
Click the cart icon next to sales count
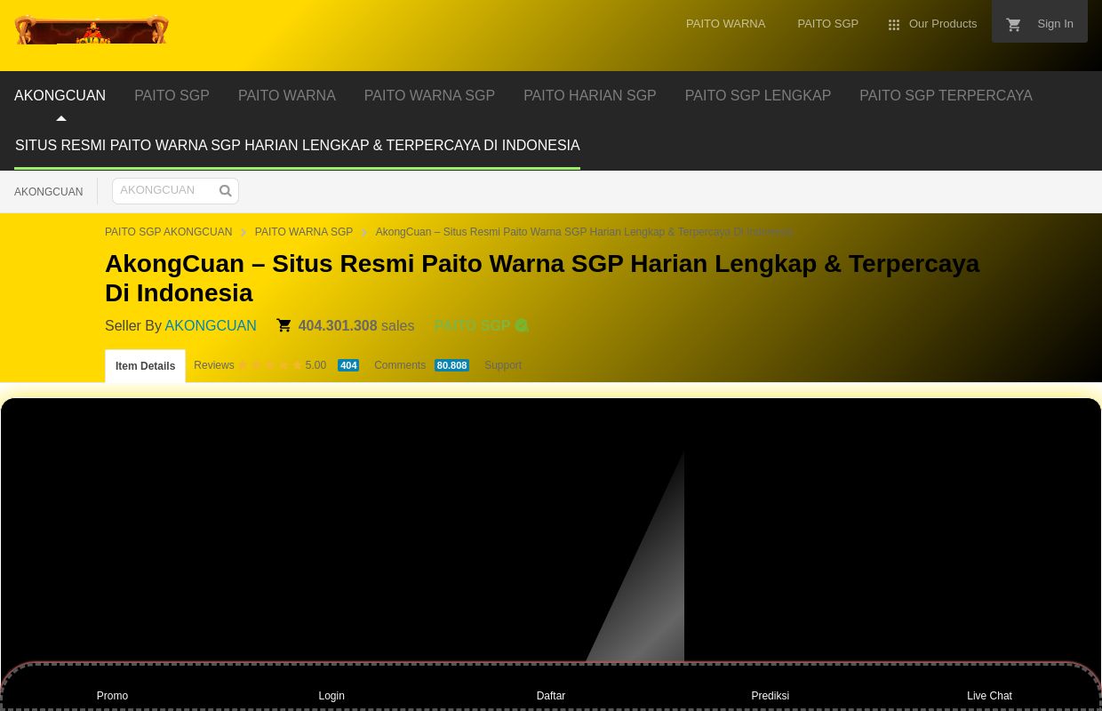[284, 325]
